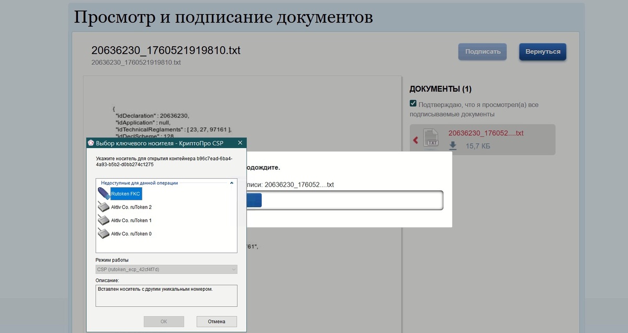This screenshot has height=333, width=628.
Task: Click inside the Описание text box
Action: tap(166, 295)
